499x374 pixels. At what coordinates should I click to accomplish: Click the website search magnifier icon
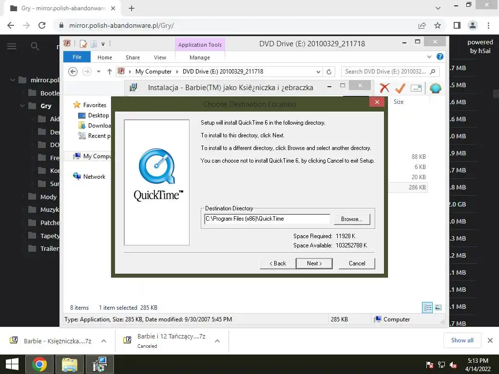point(35,46)
